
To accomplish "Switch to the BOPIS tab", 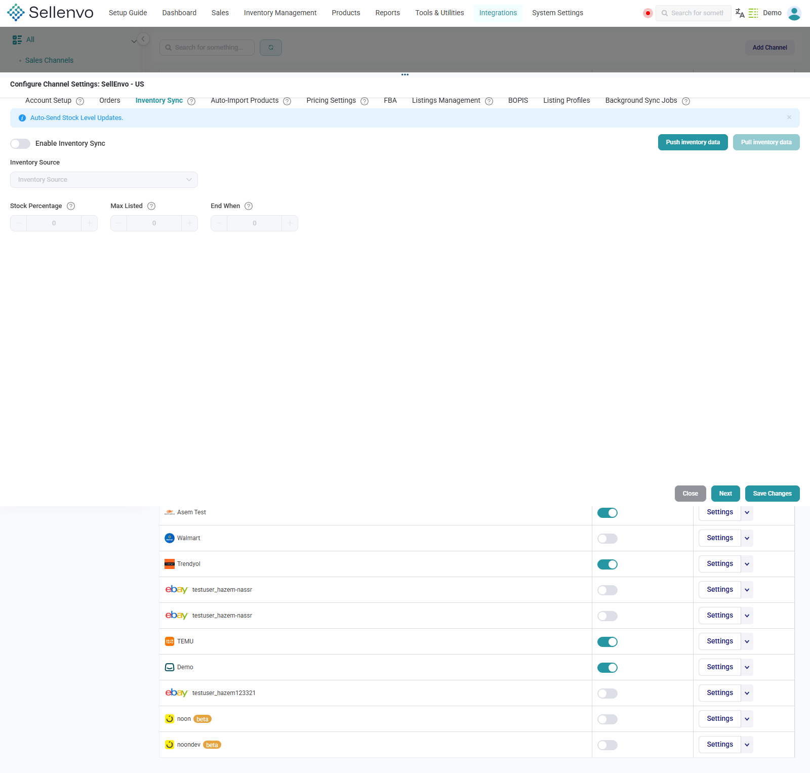I will point(518,100).
